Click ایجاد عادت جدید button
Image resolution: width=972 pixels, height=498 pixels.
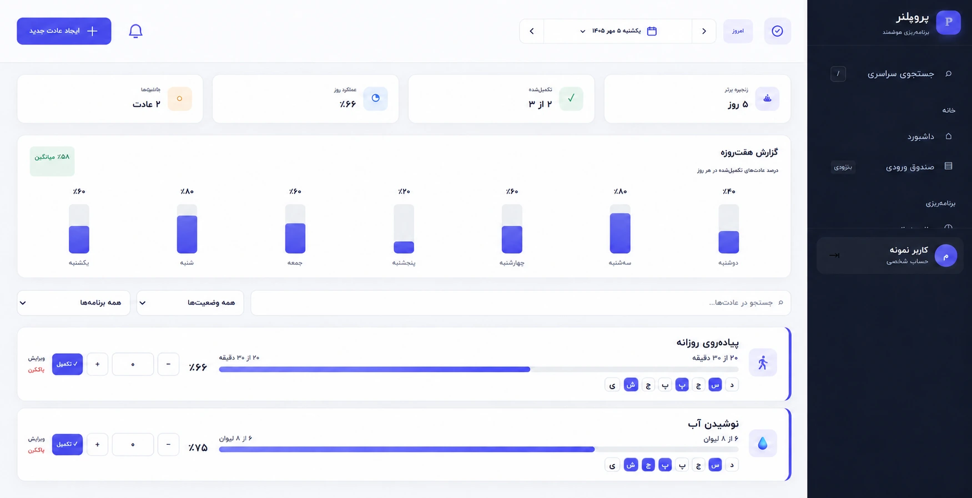pyautogui.click(x=64, y=31)
